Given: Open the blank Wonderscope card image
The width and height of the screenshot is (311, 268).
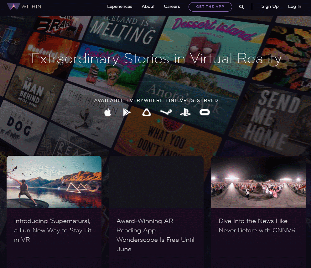Looking at the screenshot, I should pos(156,182).
